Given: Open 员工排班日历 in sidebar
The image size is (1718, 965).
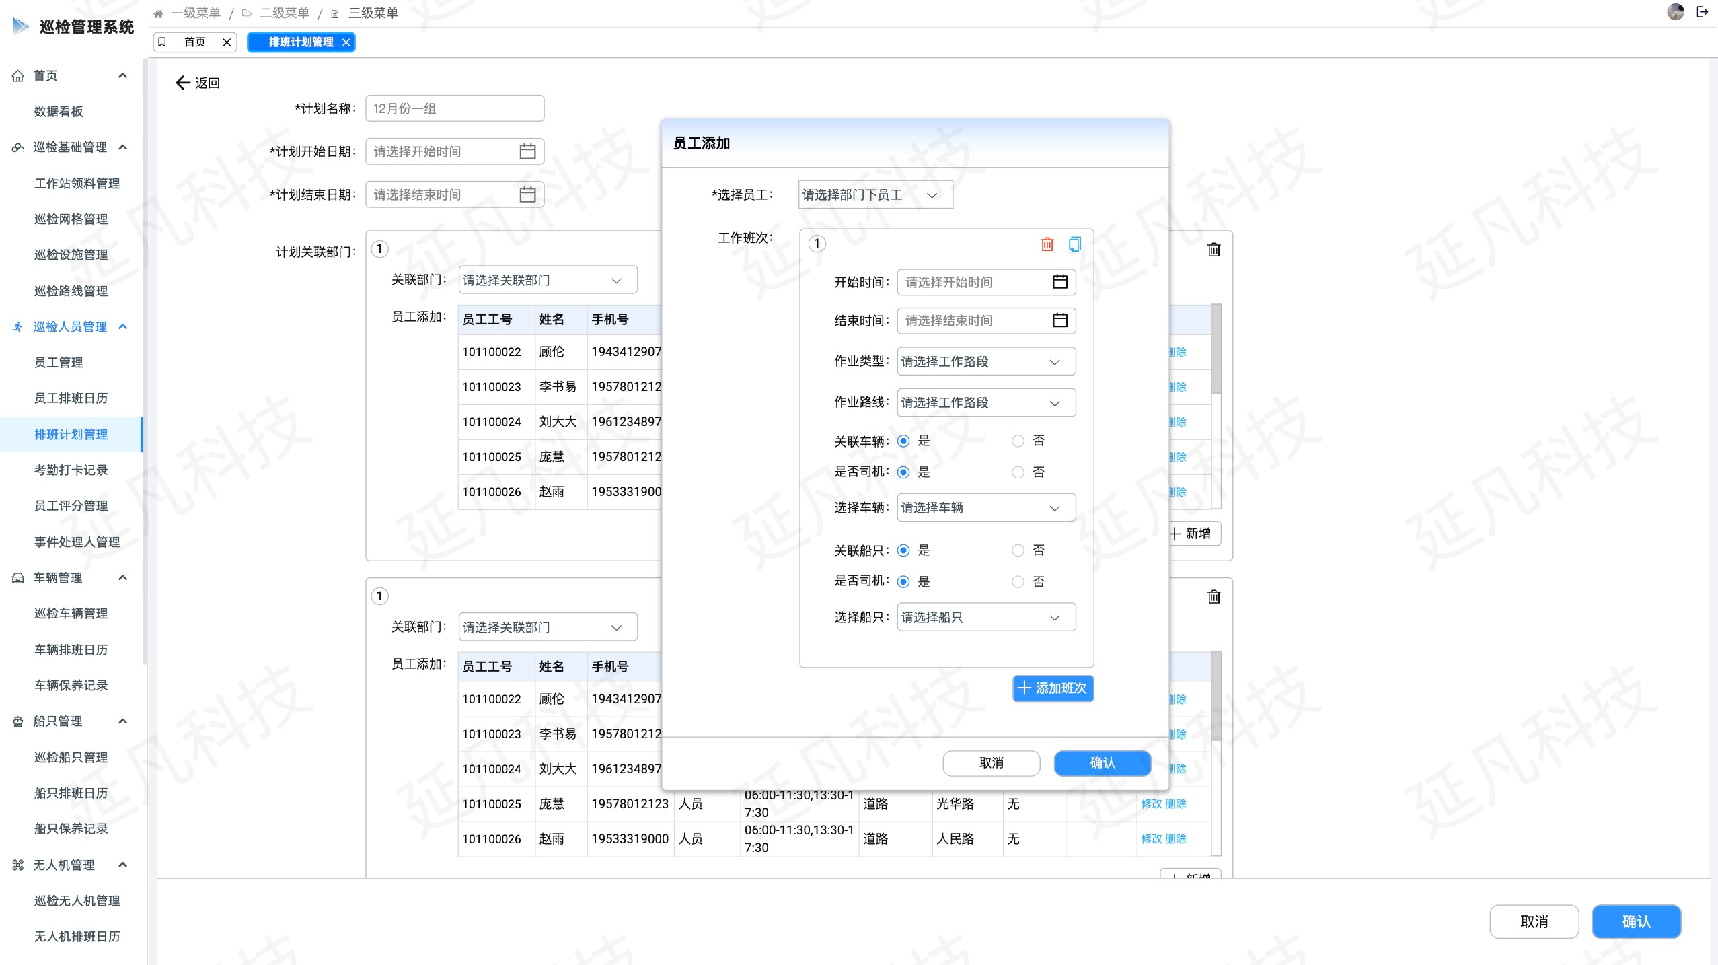Looking at the screenshot, I should pos(71,398).
